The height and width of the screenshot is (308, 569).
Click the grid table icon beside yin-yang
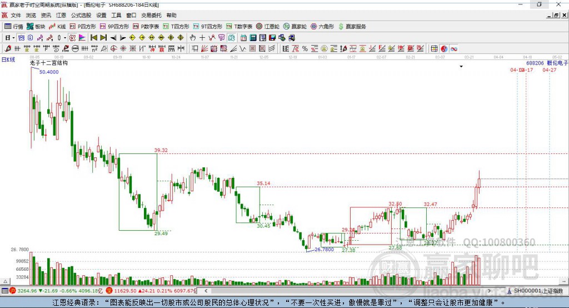pyautogui.click(x=434, y=49)
